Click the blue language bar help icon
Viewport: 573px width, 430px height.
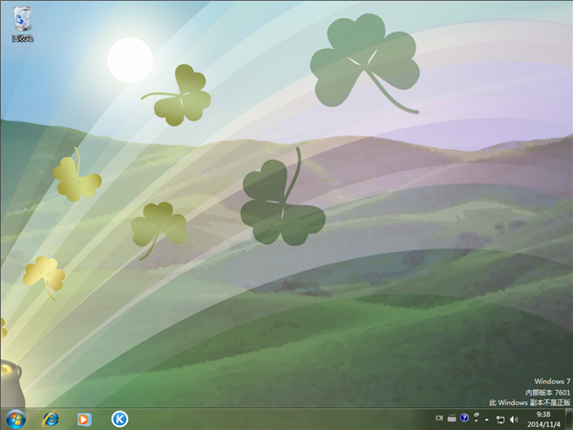(x=464, y=418)
